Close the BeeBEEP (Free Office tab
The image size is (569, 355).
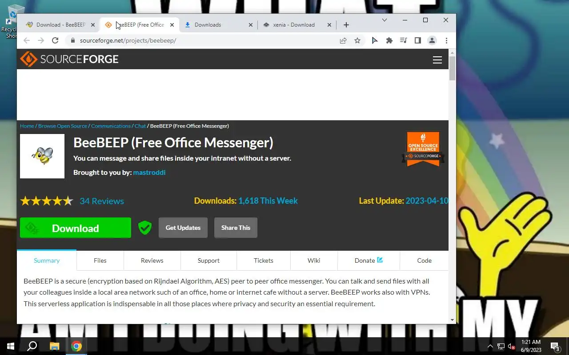[x=172, y=25]
